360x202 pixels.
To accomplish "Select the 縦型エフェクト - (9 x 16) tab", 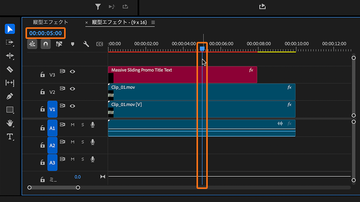I will click(120, 22).
